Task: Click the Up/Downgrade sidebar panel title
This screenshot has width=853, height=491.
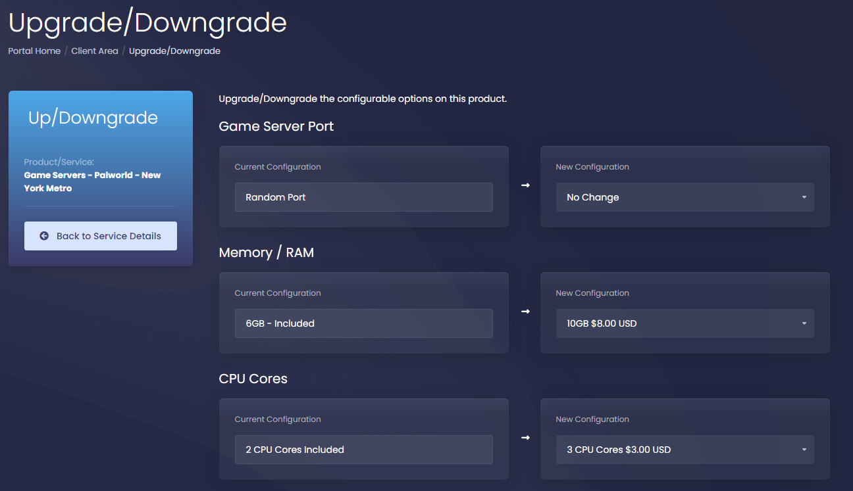Action: point(92,118)
